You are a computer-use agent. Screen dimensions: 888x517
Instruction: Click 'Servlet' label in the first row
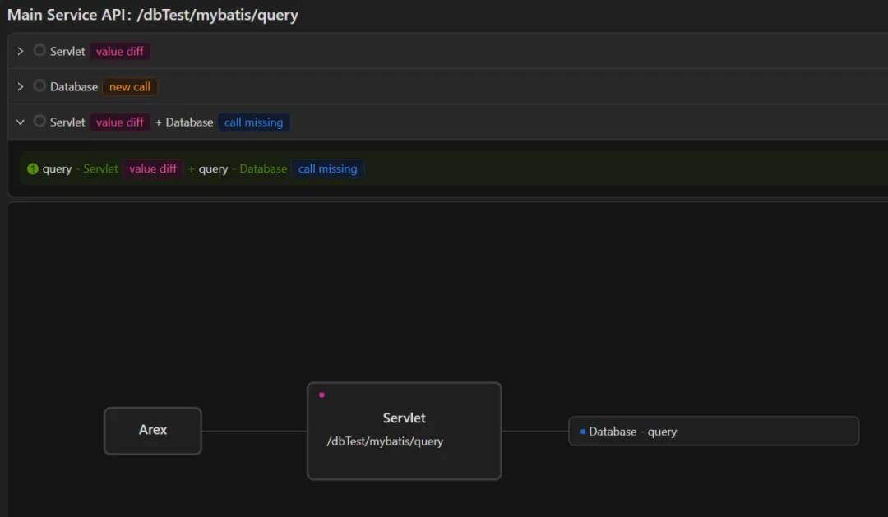[x=67, y=52]
